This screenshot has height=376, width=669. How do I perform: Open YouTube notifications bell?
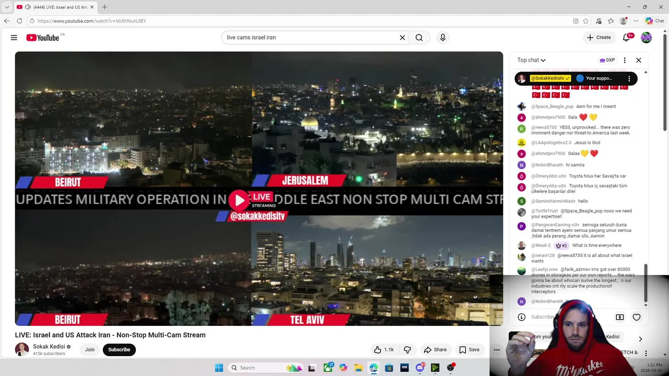[x=626, y=38]
